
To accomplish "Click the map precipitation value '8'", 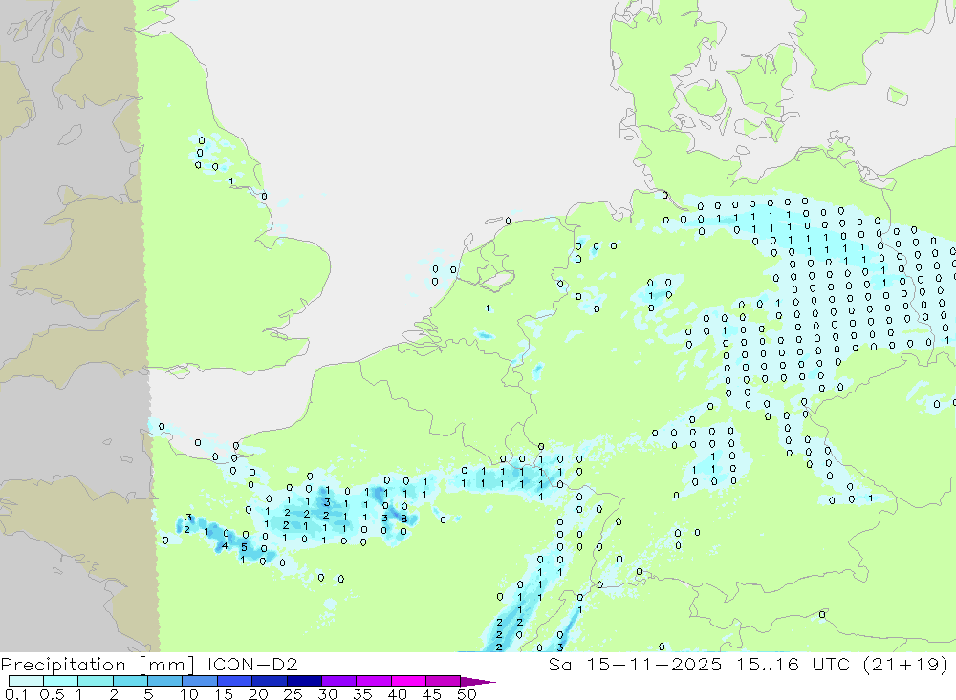I will (x=403, y=519).
